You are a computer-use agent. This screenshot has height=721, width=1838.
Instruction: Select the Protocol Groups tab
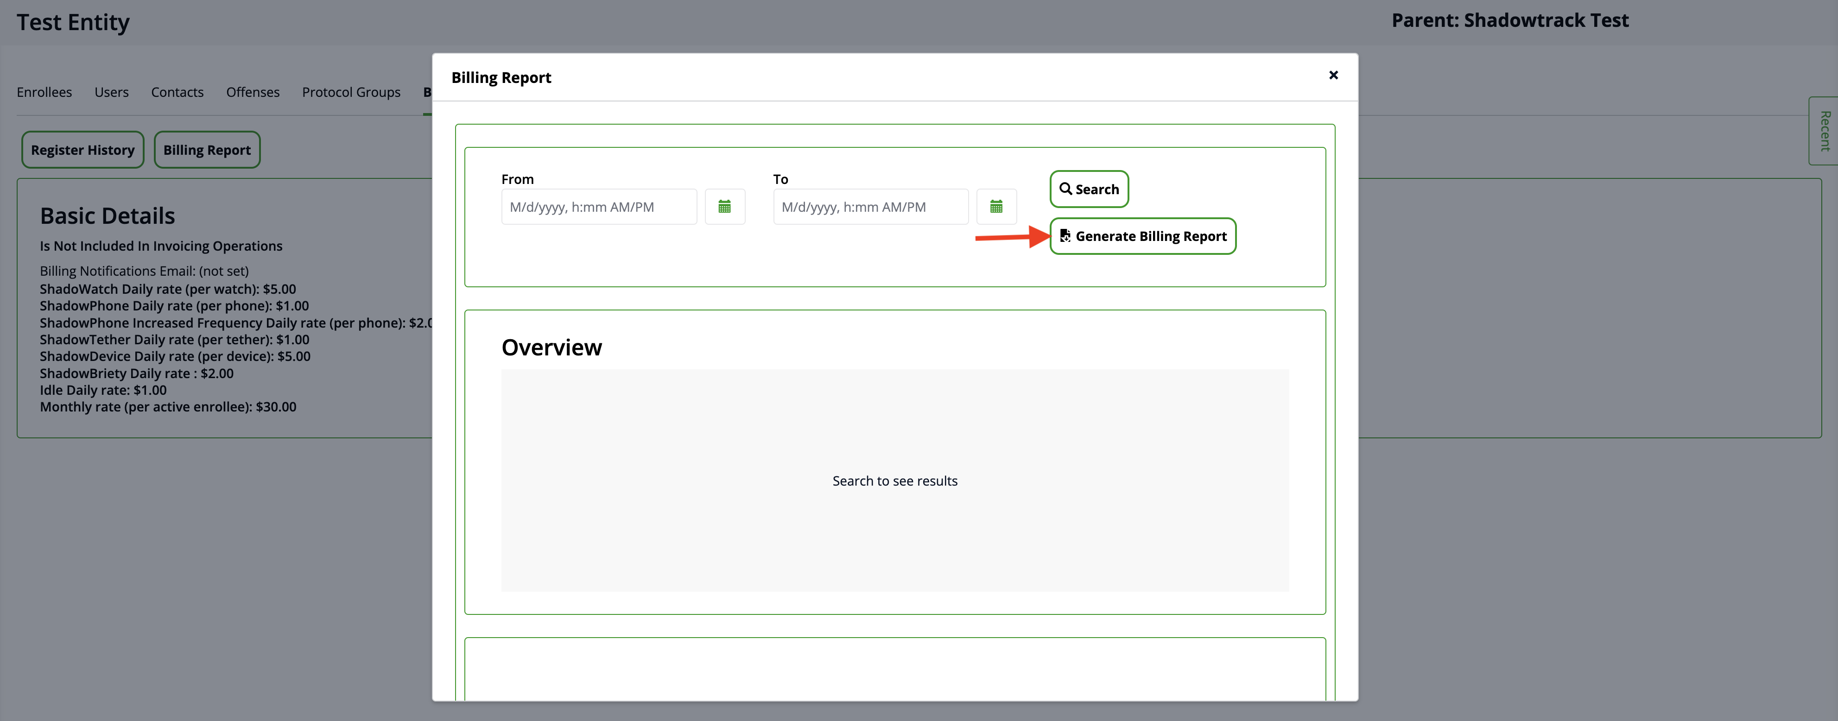(x=351, y=92)
